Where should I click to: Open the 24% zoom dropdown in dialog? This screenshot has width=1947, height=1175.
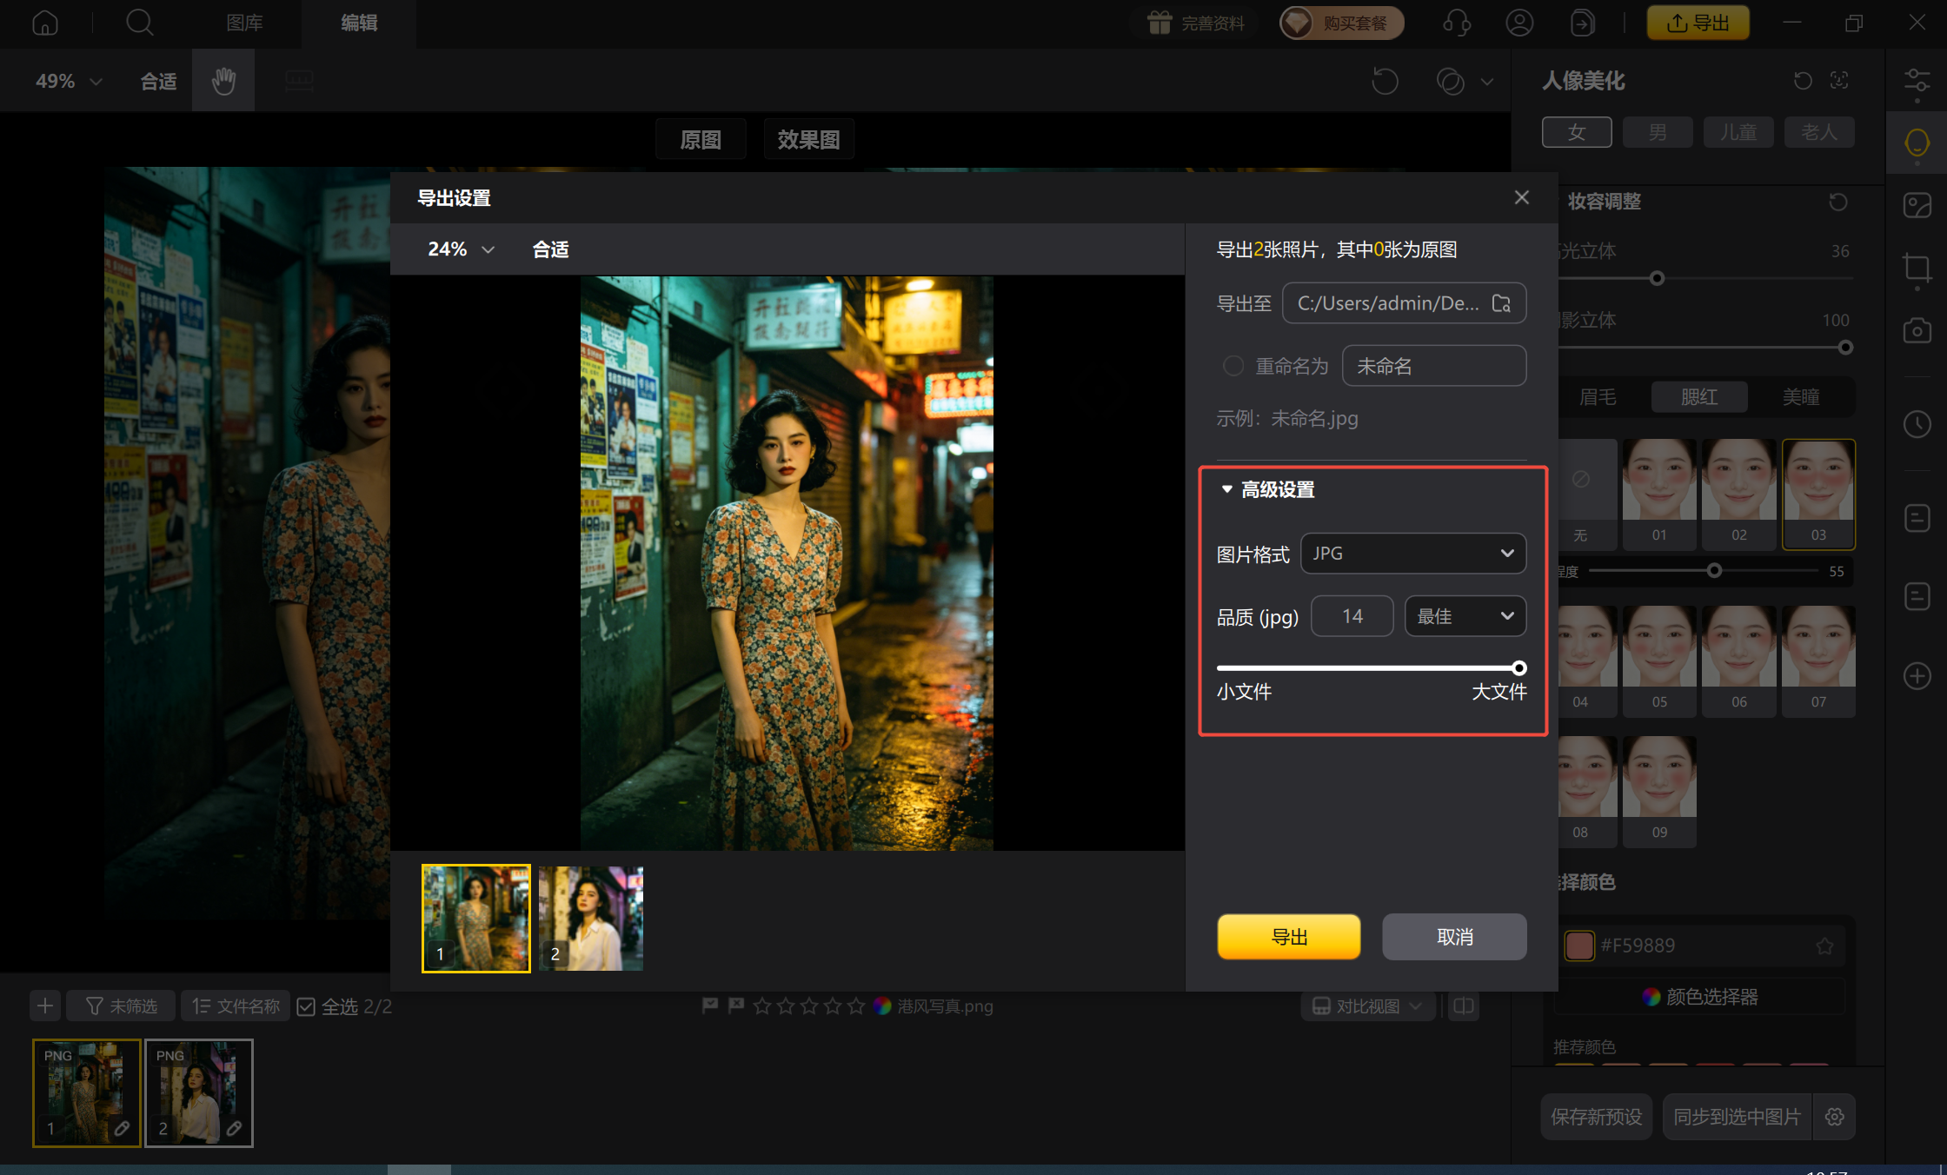(461, 249)
